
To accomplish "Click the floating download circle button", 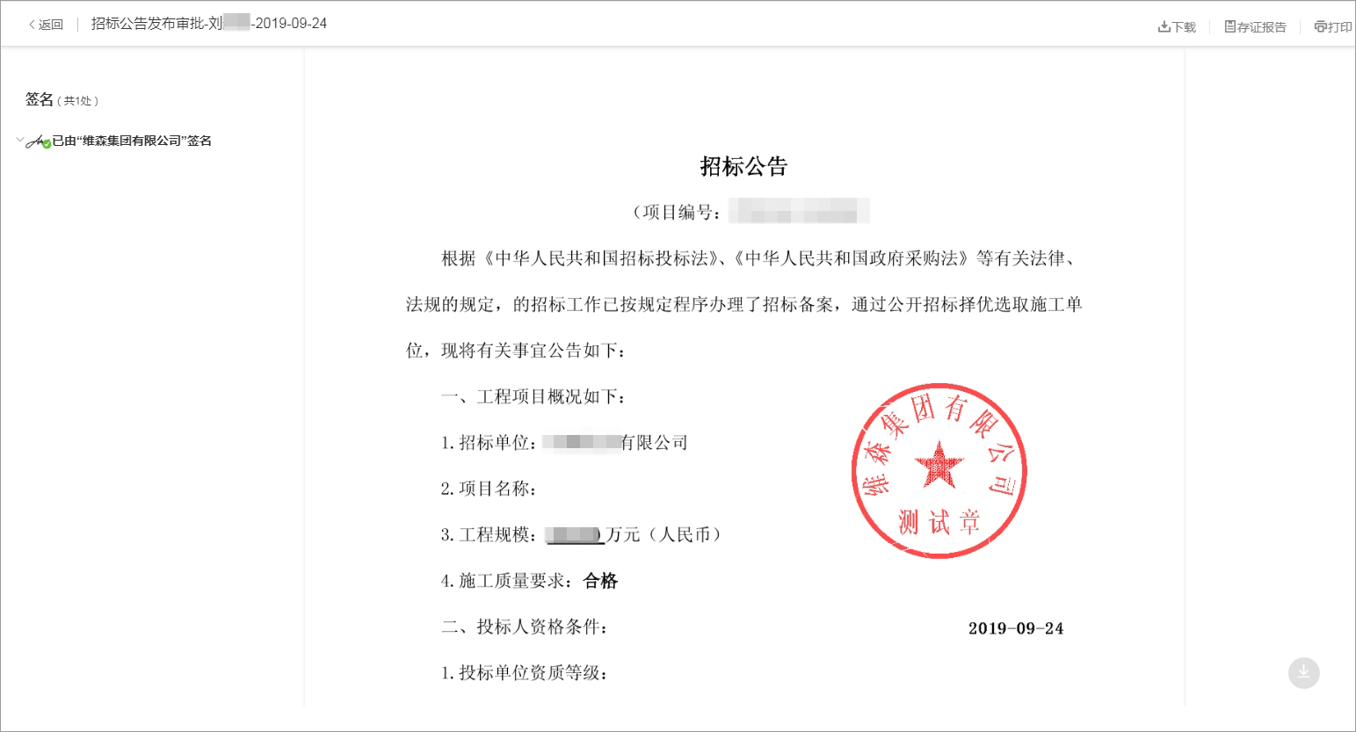I will [1303, 672].
